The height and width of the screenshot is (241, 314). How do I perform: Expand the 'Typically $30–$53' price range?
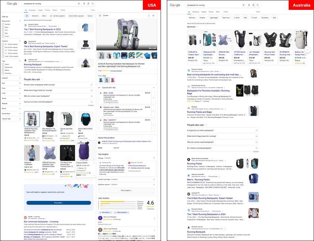coord(154,87)
